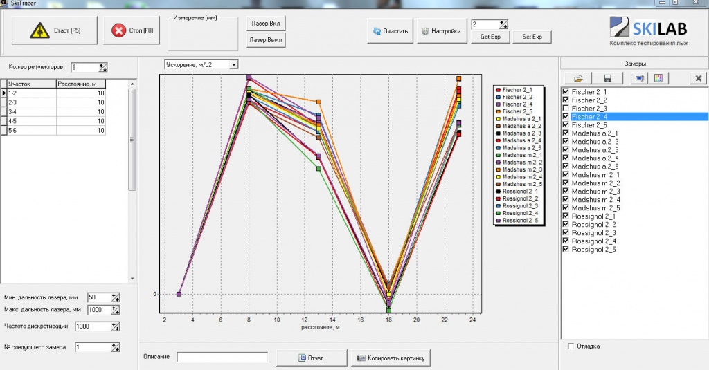Viewport: 709px width, 370px height.
Task: Select section row 4-5 in table
Action: click(x=53, y=121)
